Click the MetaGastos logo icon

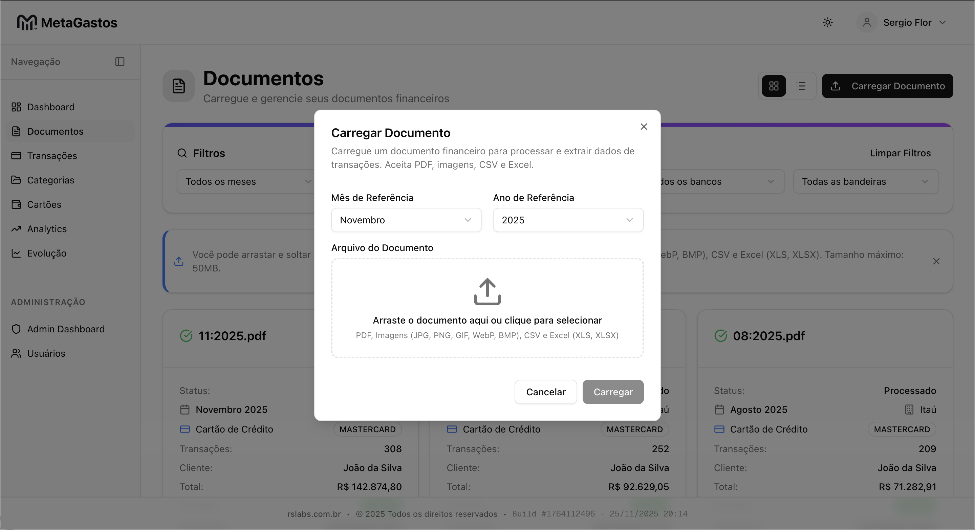tap(27, 23)
